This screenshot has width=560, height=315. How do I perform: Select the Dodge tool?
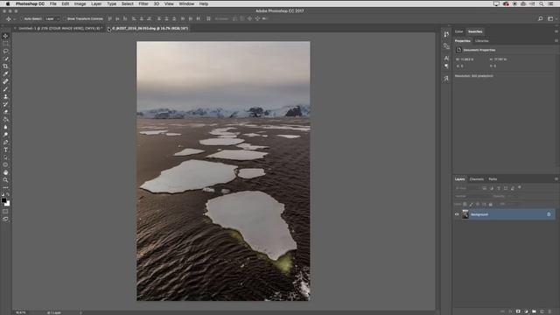[x=5, y=135]
